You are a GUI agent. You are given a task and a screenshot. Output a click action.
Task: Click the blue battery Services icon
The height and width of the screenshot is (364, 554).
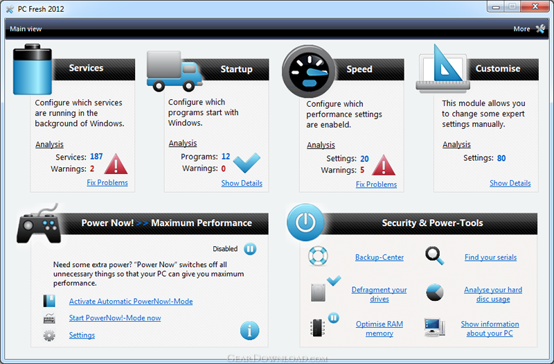pyautogui.click(x=32, y=69)
